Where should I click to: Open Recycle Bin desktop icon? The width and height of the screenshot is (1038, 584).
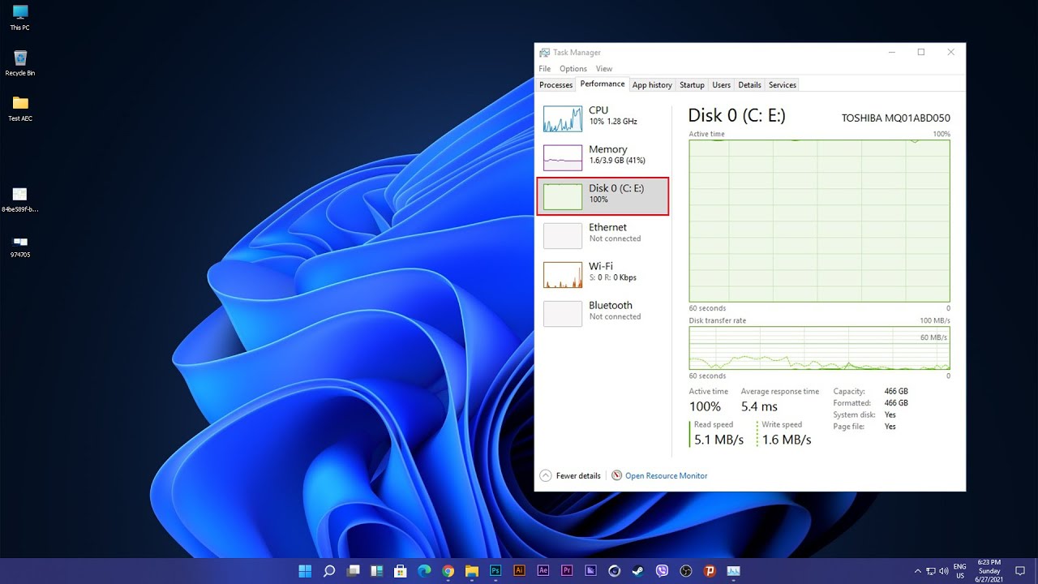[x=20, y=63]
